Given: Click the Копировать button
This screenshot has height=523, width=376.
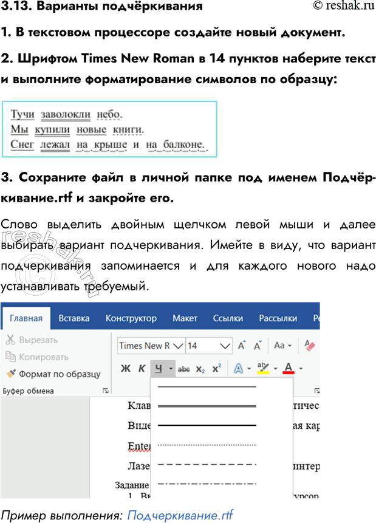Looking at the screenshot, I should point(37,357).
